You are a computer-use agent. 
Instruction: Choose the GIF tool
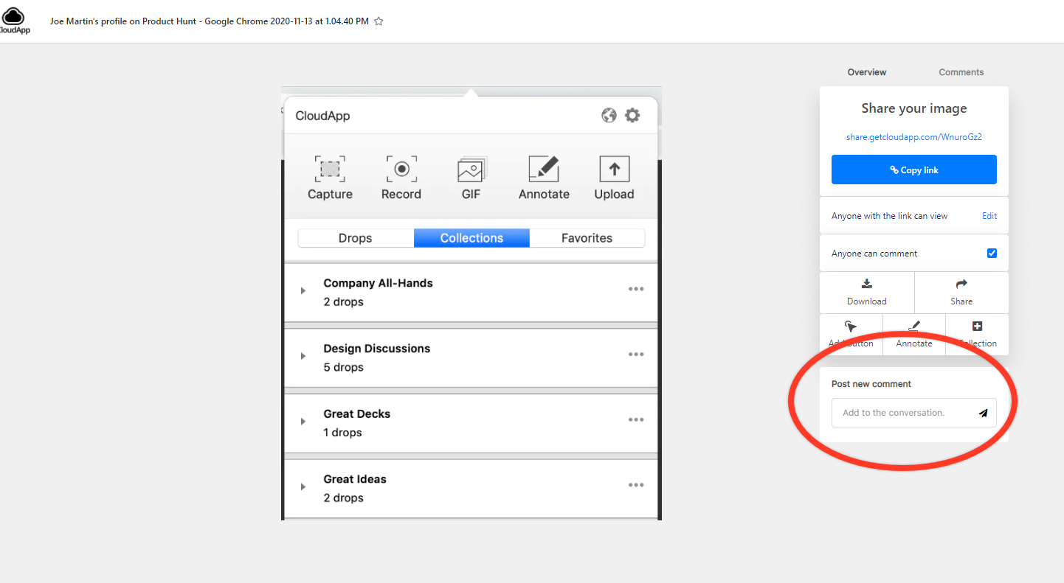point(471,178)
